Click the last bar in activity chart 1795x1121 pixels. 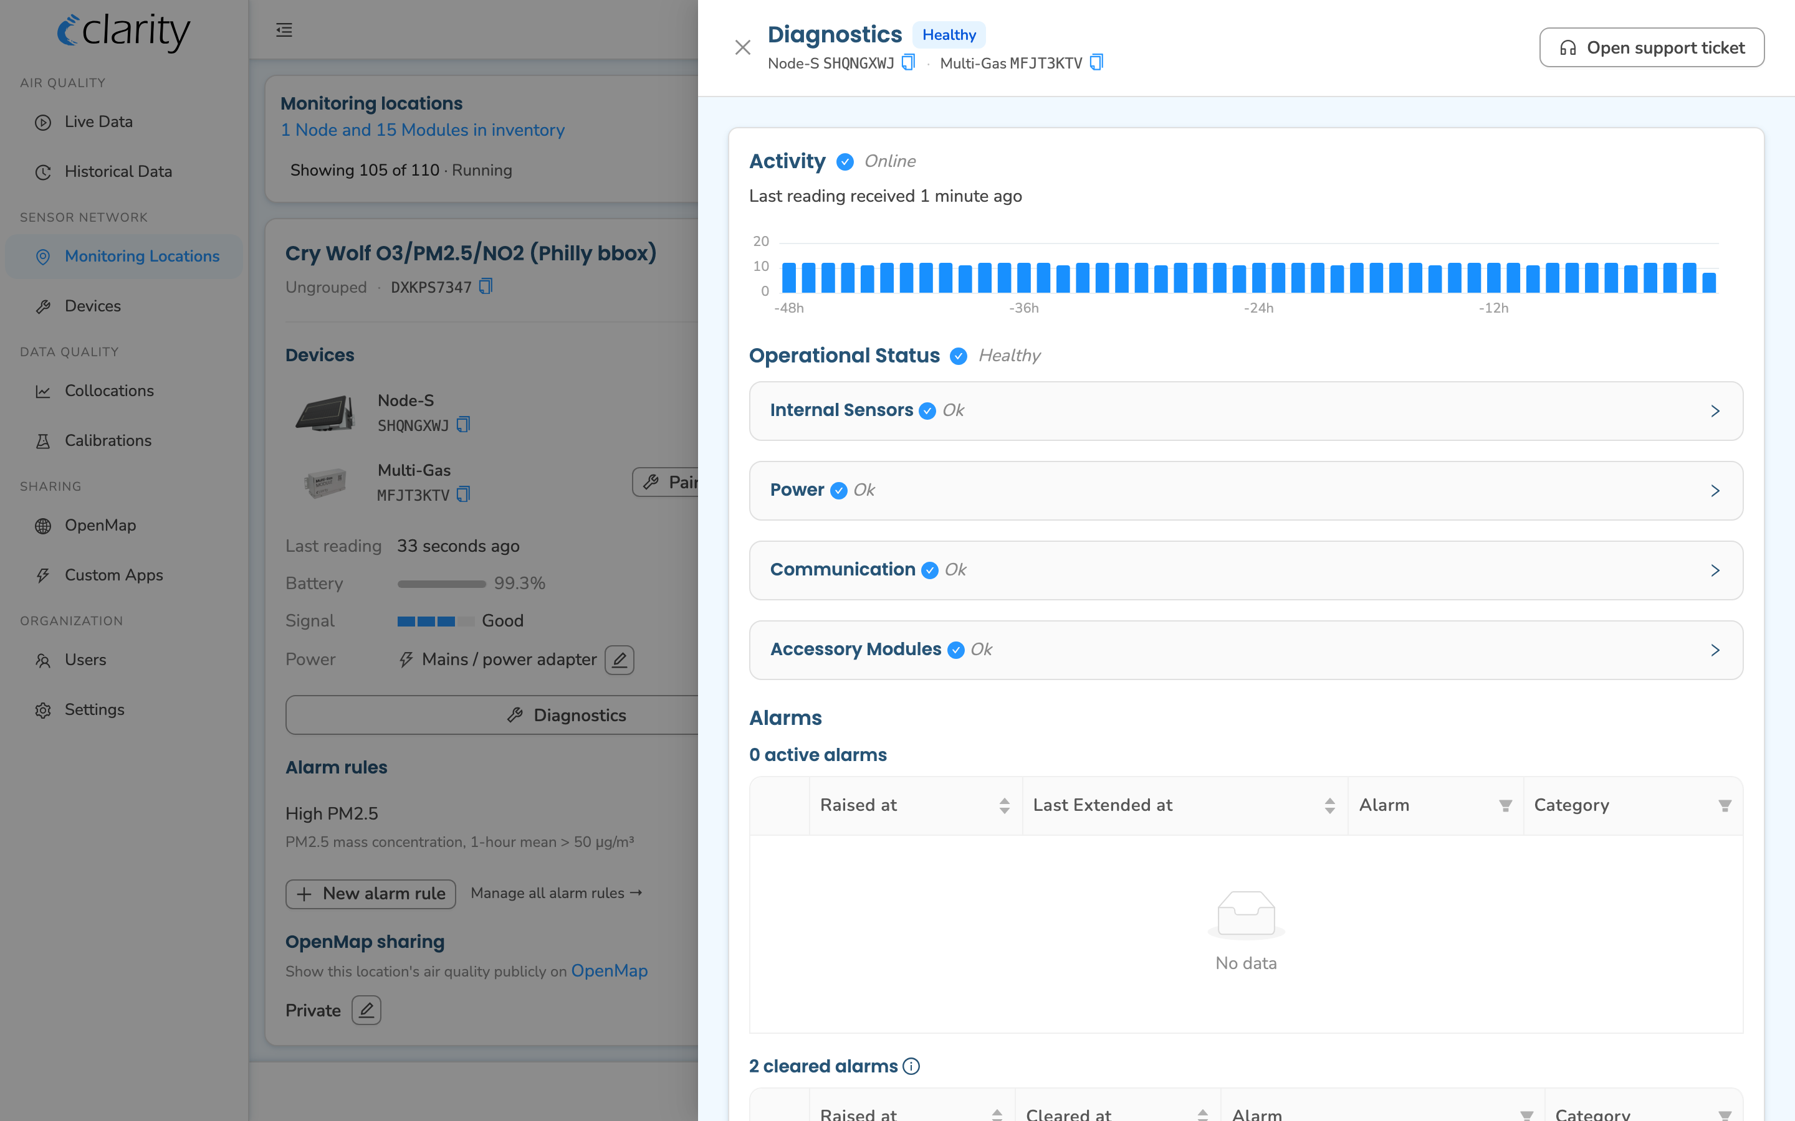1709,283
